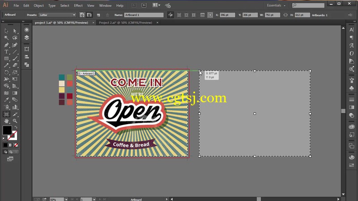Choose the Lasso tool
This screenshot has width=358, height=201.
pos(15,38)
